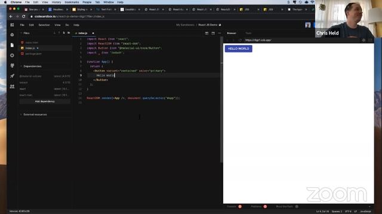Screen dimensions: 382x214
Task: Click the JavaScript language mode in status bar
Action: pos(365,212)
